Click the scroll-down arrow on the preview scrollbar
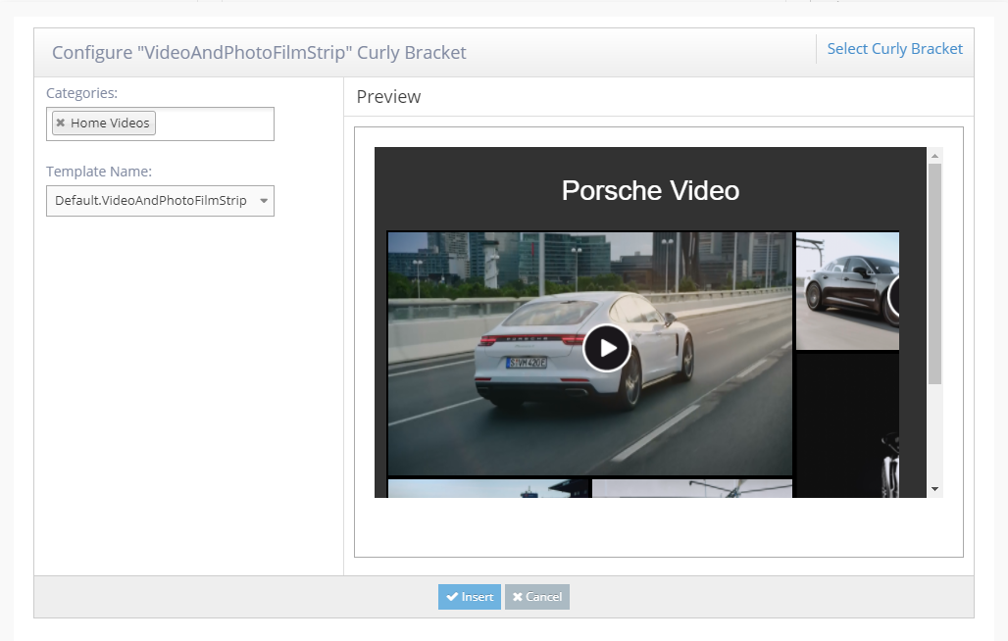The image size is (1008, 641). (x=934, y=488)
